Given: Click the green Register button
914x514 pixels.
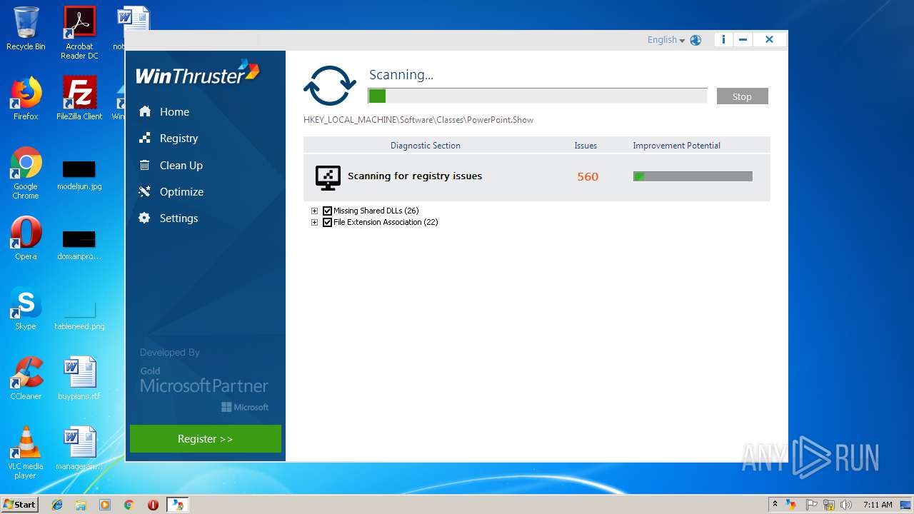Looking at the screenshot, I should tap(206, 439).
